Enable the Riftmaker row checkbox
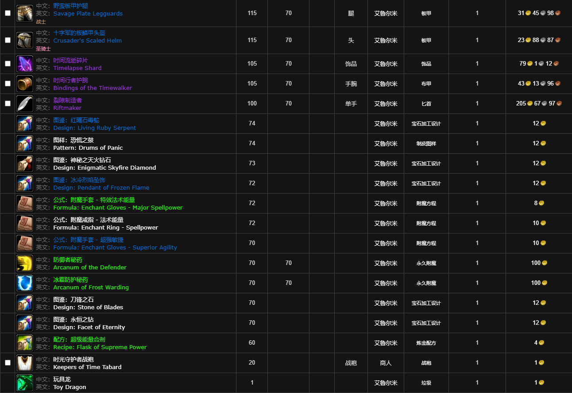Screen dimensions: 572x393 8,103
